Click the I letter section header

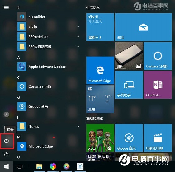(x=18, y=117)
